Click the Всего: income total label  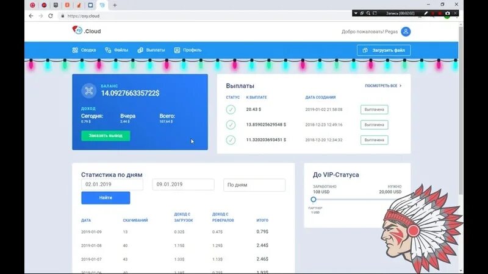[167, 116]
